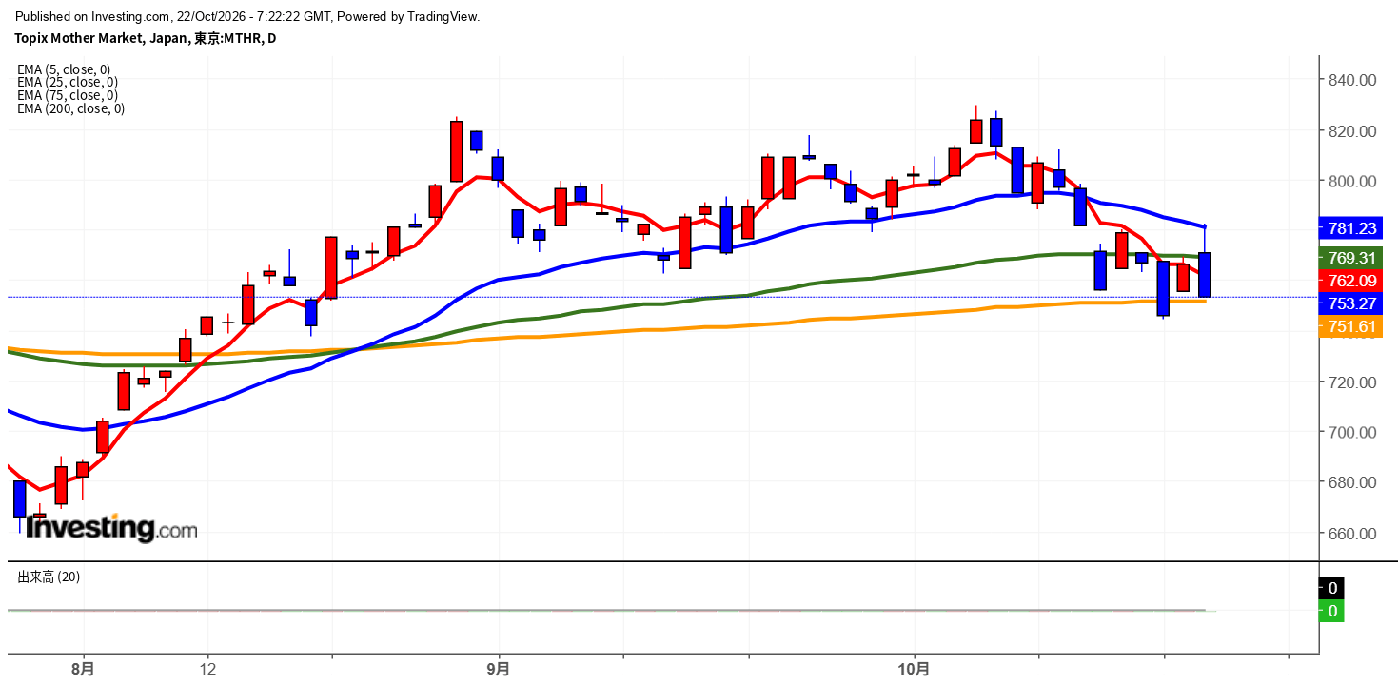Select the orange 751.61 price tag

tap(1350, 326)
